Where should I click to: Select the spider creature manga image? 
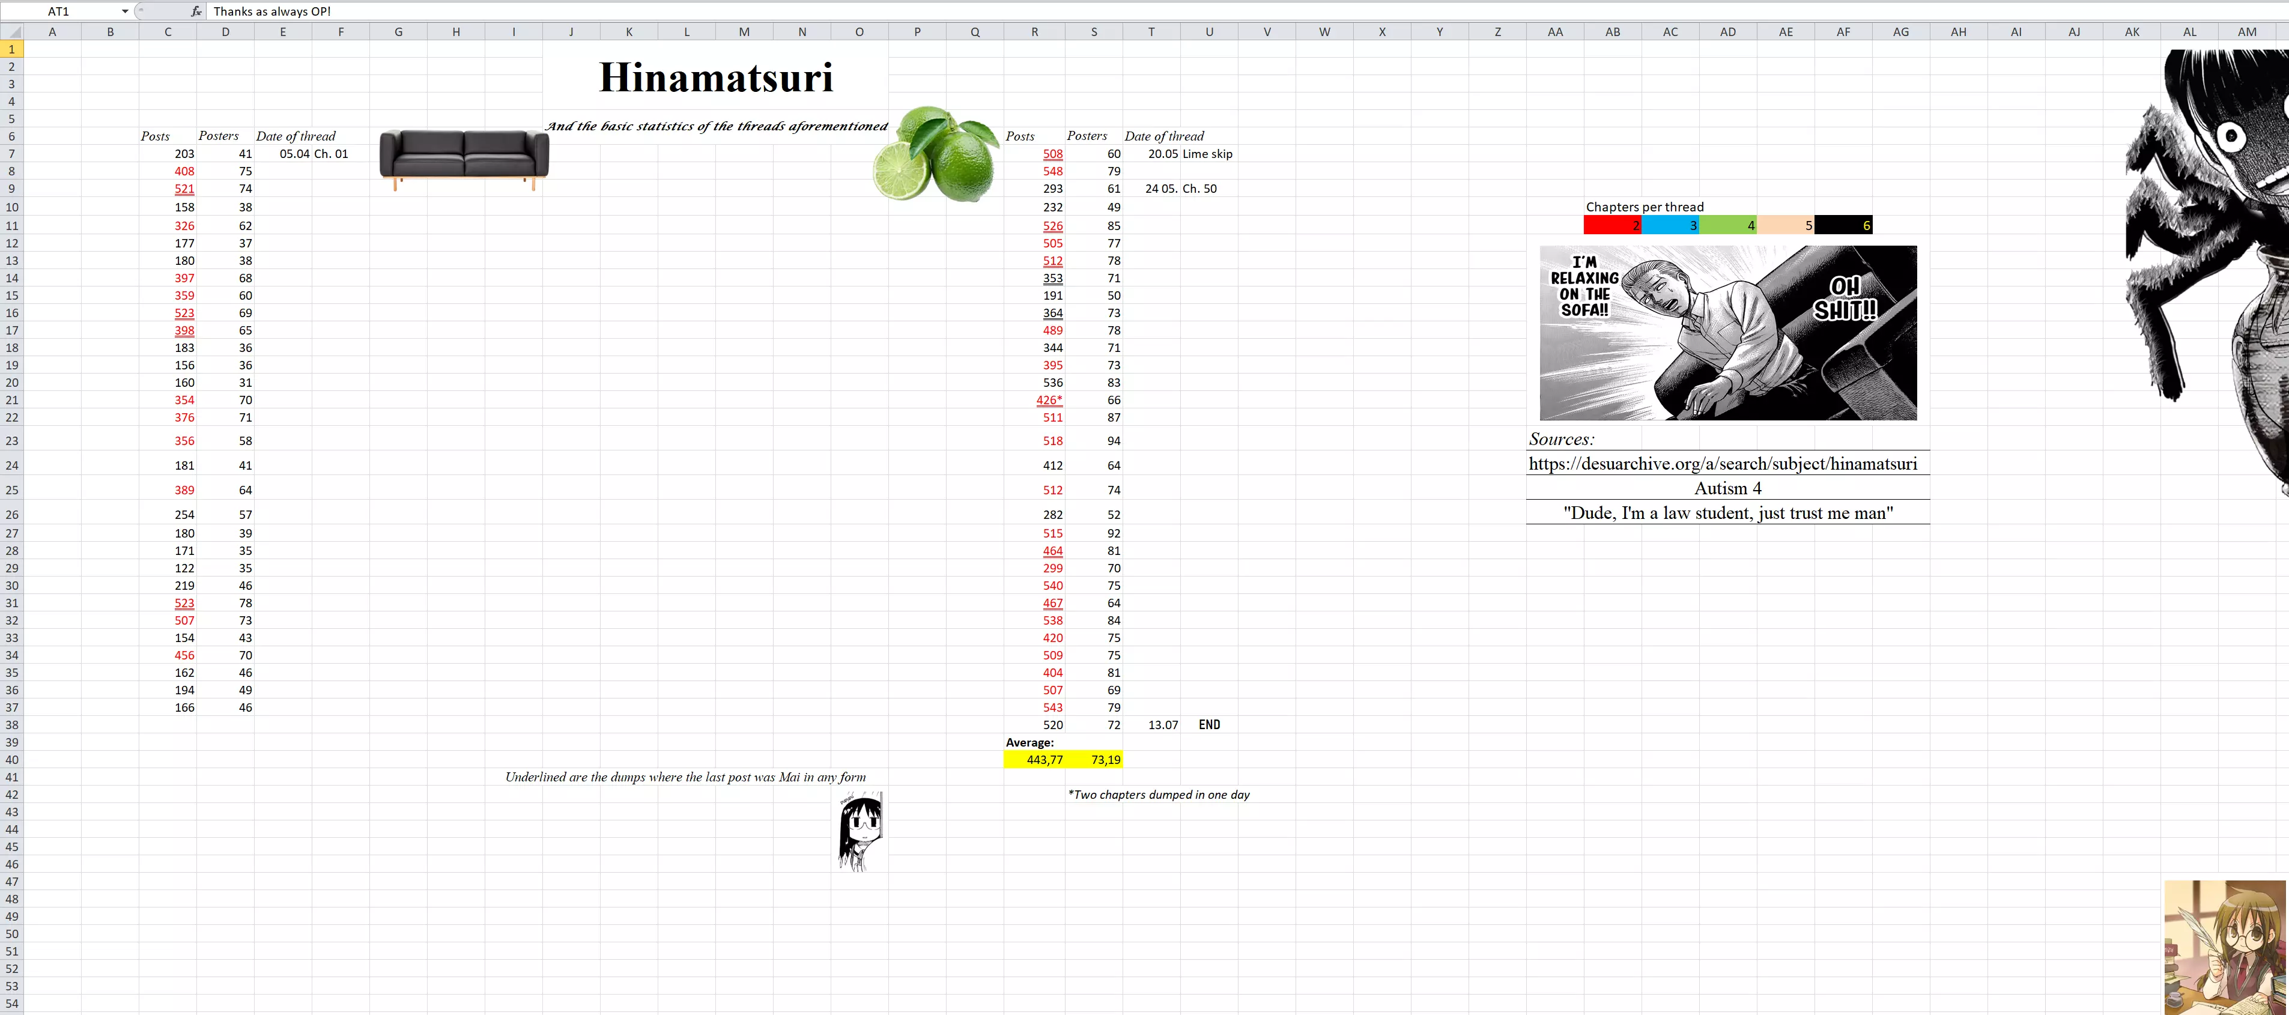(x=2207, y=267)
